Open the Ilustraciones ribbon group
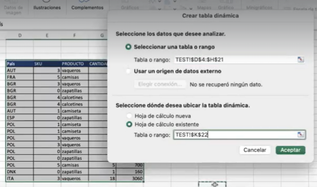317x187 pixels. (47, 7)
